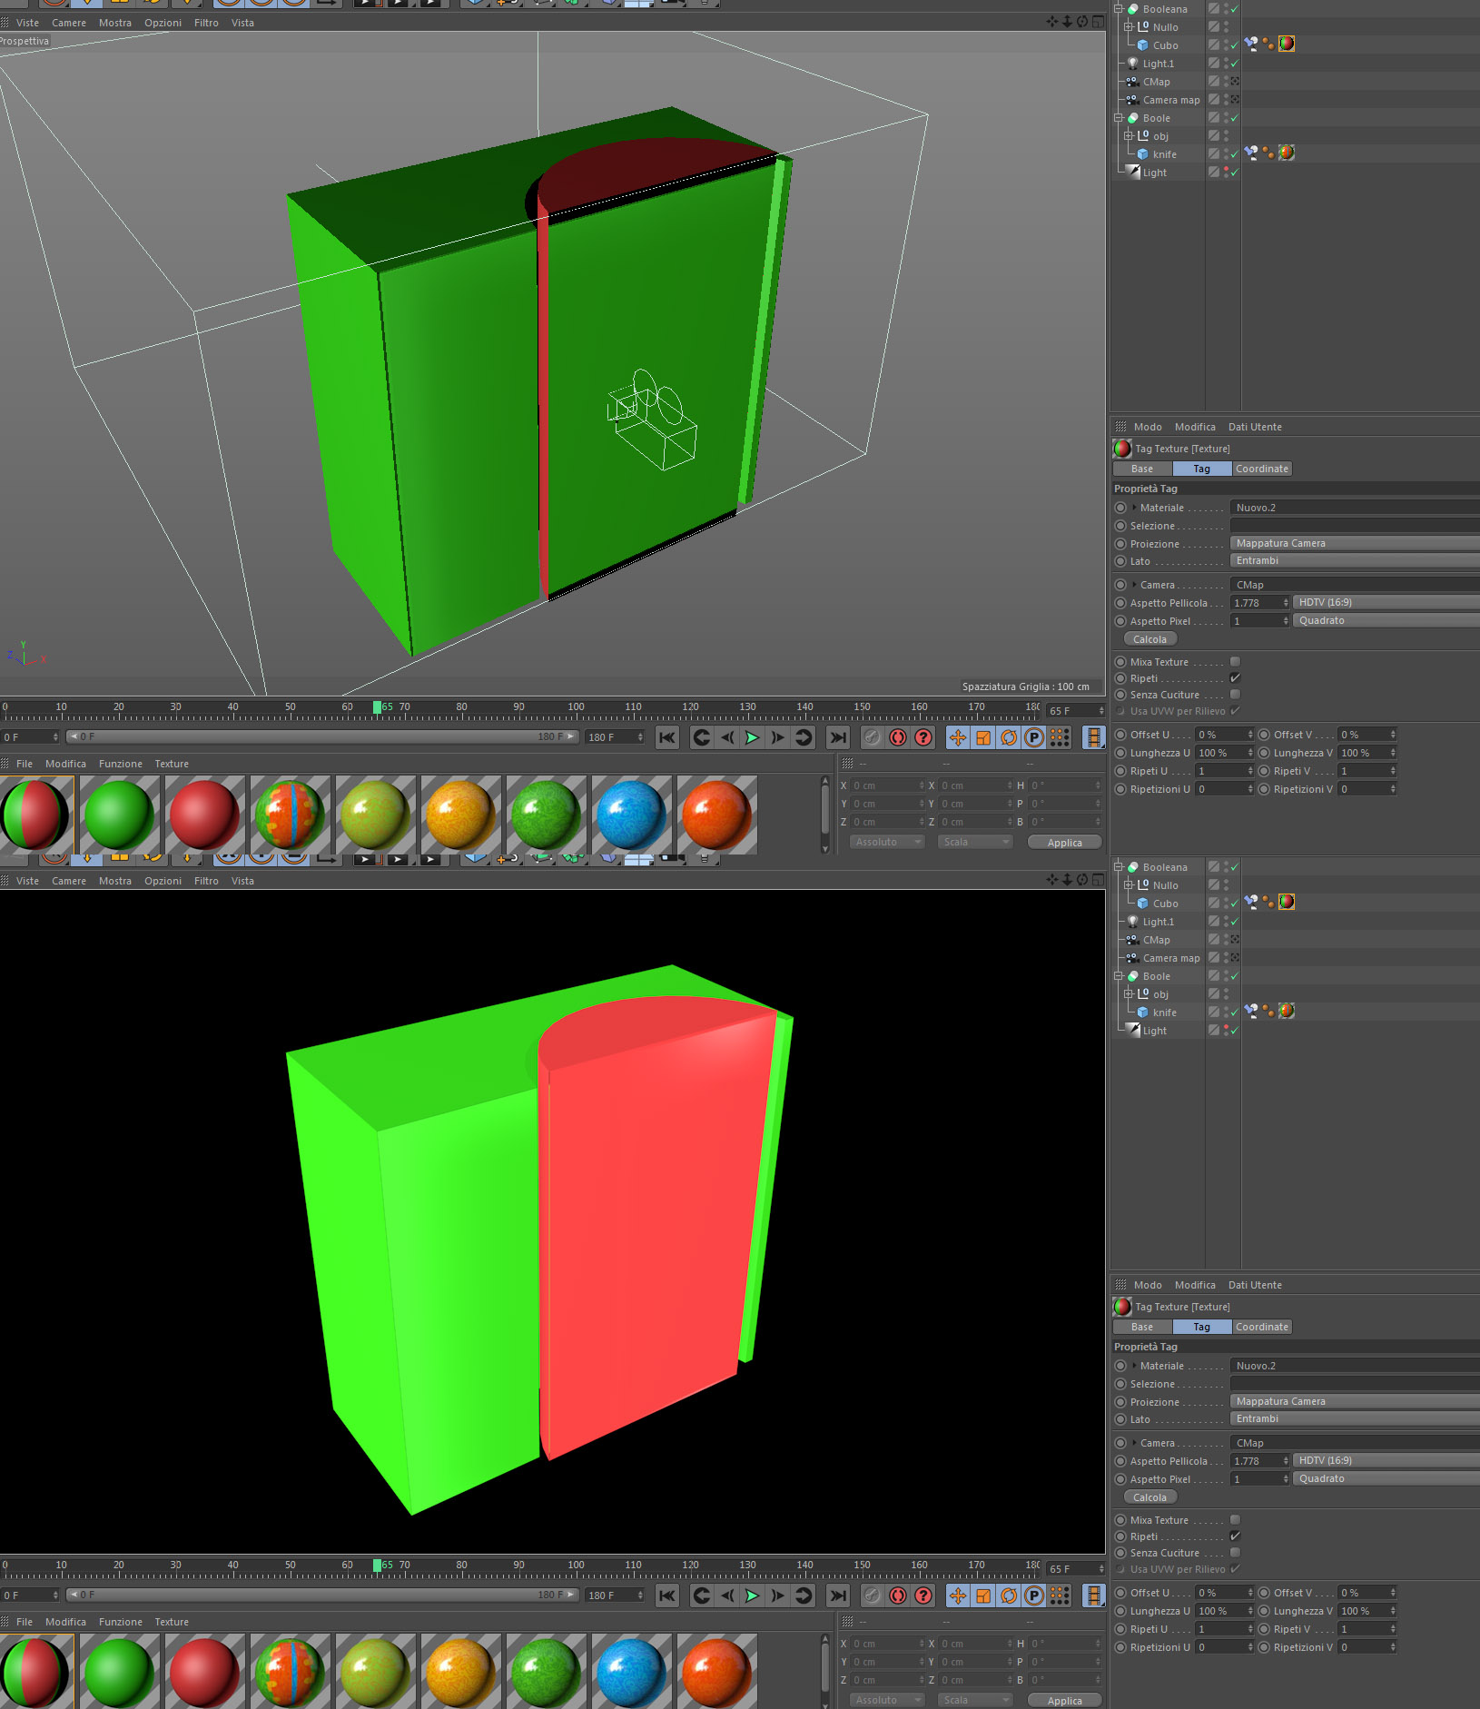Screen dimensions: 1480x1709
Task: Click the red record keyframe button, upper timeline
Action: (x=898, y=737)
